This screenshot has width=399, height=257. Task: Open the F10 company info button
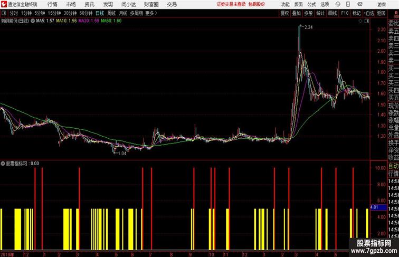[345, 13]
